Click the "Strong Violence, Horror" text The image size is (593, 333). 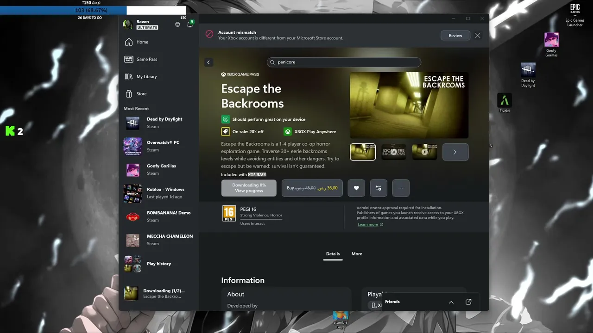click(261, 215)
